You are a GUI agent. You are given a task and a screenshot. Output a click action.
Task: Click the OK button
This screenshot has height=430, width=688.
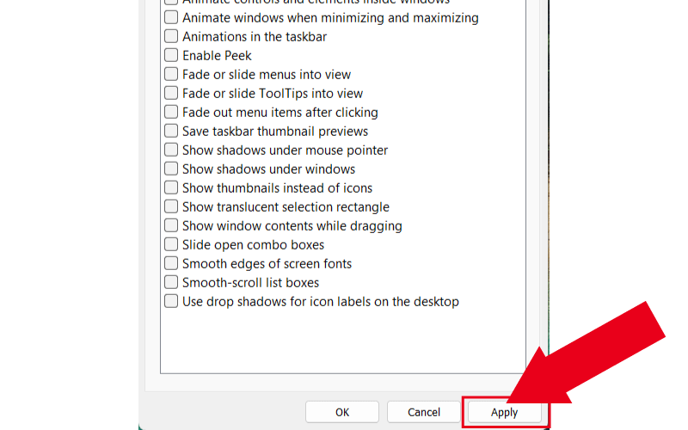tap(342, 412)
